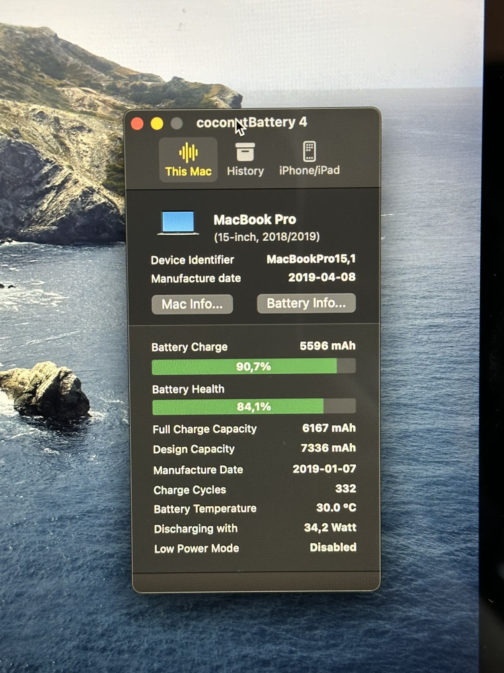Select the 7336 mAh design capacity value
Viewport: 504px width, 673px height.
[x=328, y=448]
